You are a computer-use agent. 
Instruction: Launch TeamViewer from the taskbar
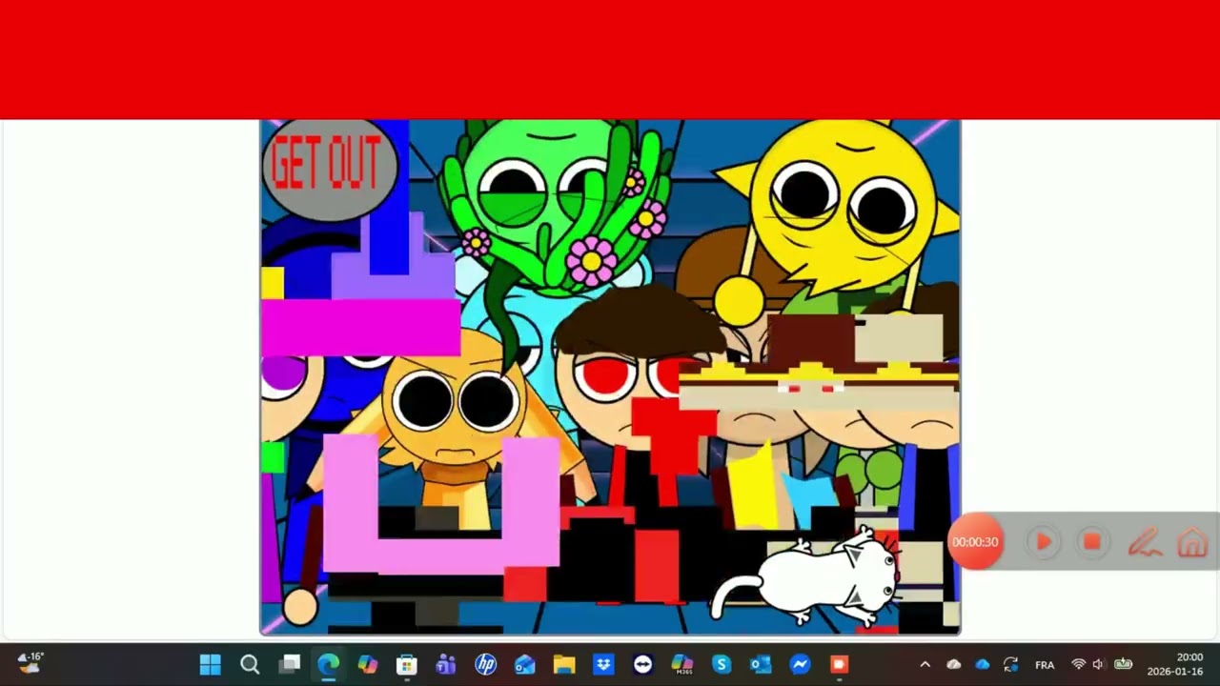[642, 664]
